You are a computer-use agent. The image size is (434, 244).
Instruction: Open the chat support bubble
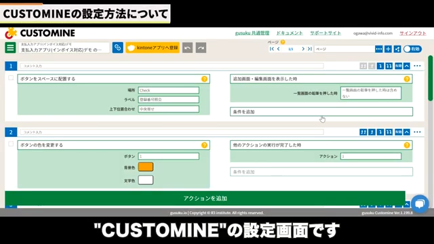click(x=420, y=204)
